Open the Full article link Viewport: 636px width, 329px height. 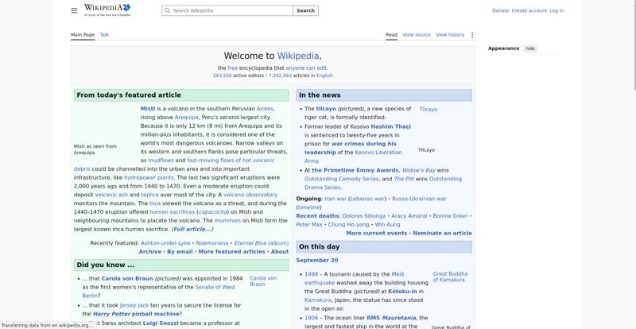pos(192,229)
